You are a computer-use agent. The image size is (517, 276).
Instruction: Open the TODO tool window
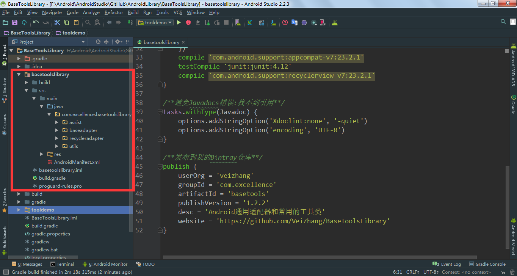(145, 264)
